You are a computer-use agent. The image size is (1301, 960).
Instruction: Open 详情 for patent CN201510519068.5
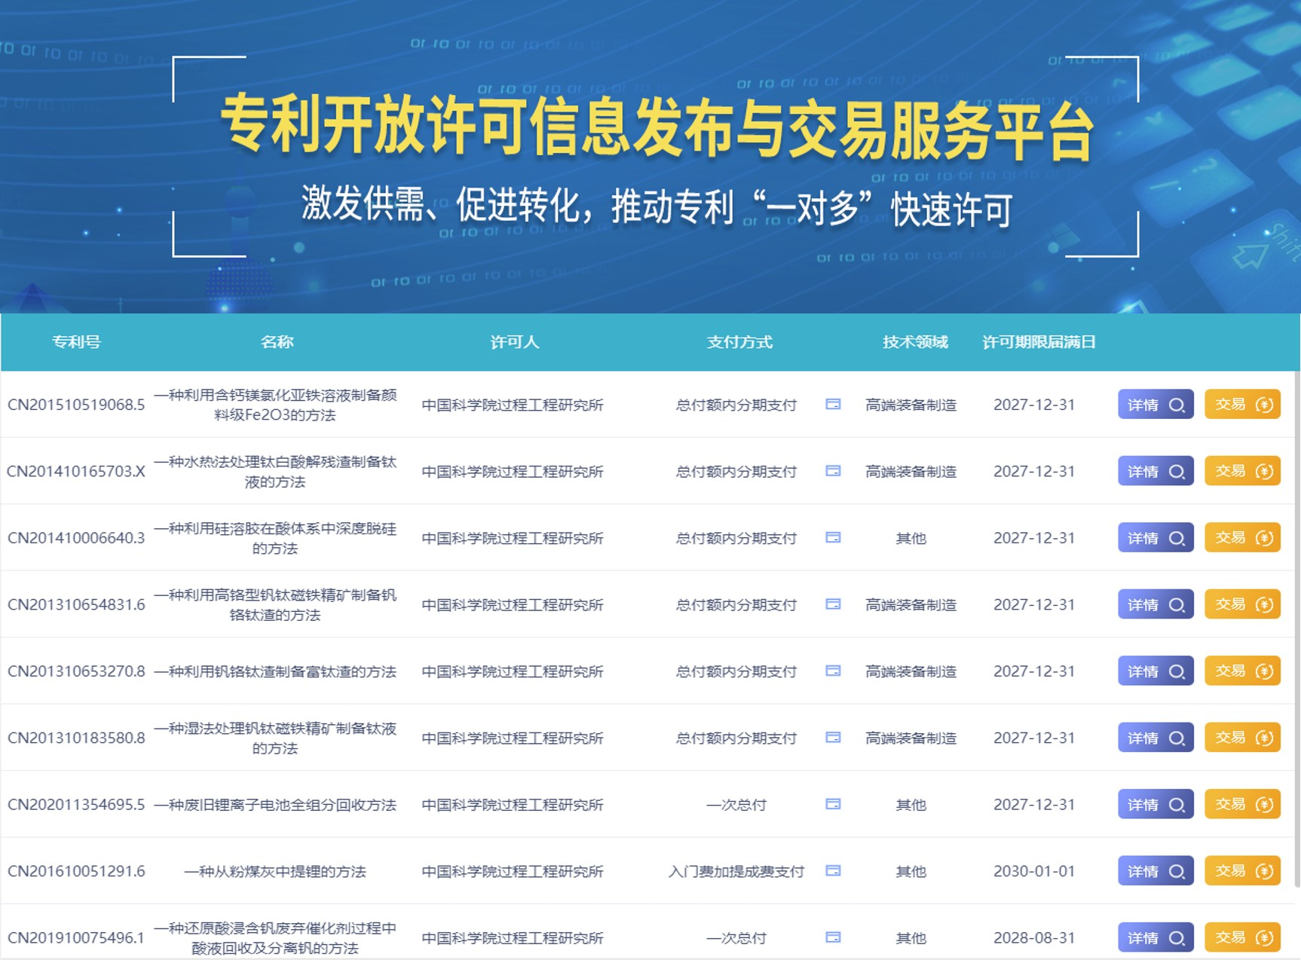click(x=1155, y=405)
